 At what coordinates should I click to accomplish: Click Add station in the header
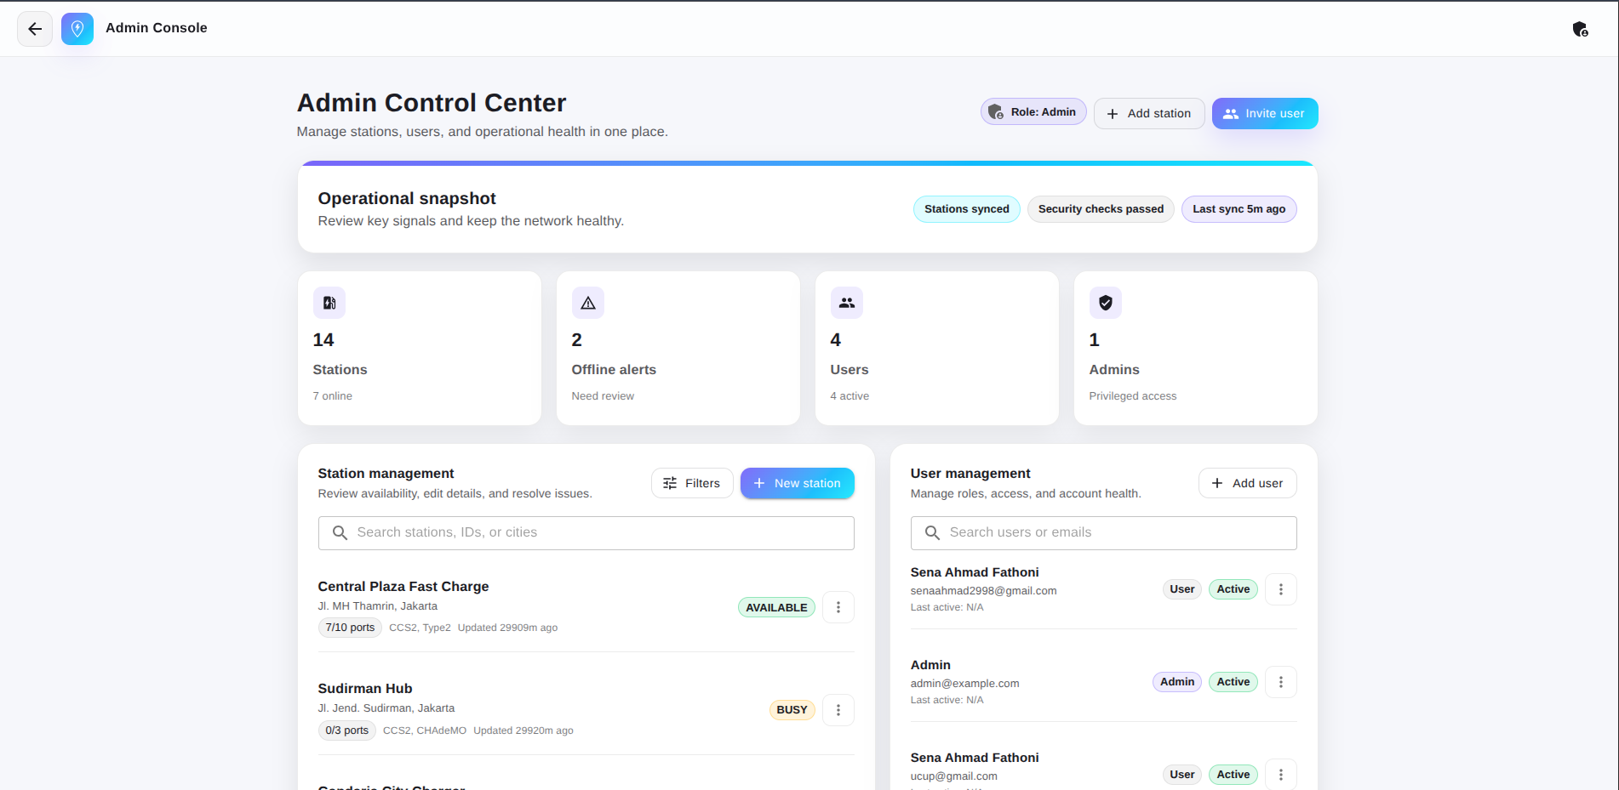[x=1149, y=113]
